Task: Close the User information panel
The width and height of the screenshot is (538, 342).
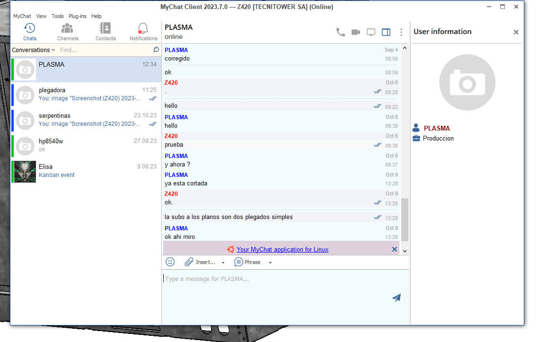Action: (x=516, y=32)
